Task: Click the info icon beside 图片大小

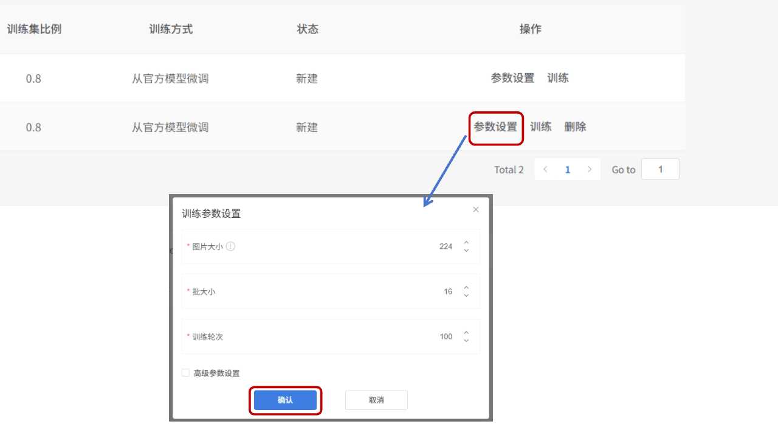Action: click(x=231, y=246)
